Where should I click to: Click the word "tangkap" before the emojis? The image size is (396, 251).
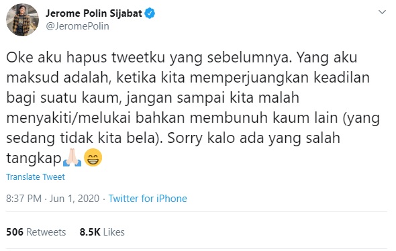[34, 159]
